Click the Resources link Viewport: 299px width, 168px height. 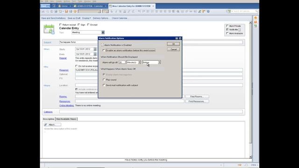tap(65, 101)
